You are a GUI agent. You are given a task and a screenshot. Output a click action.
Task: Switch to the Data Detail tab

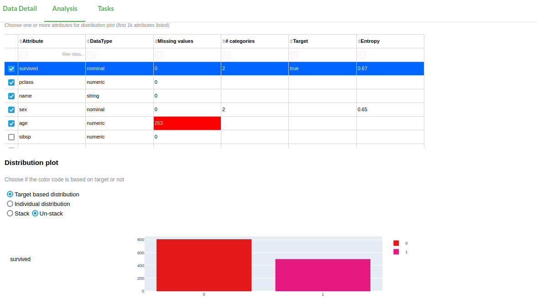(20, 9)
